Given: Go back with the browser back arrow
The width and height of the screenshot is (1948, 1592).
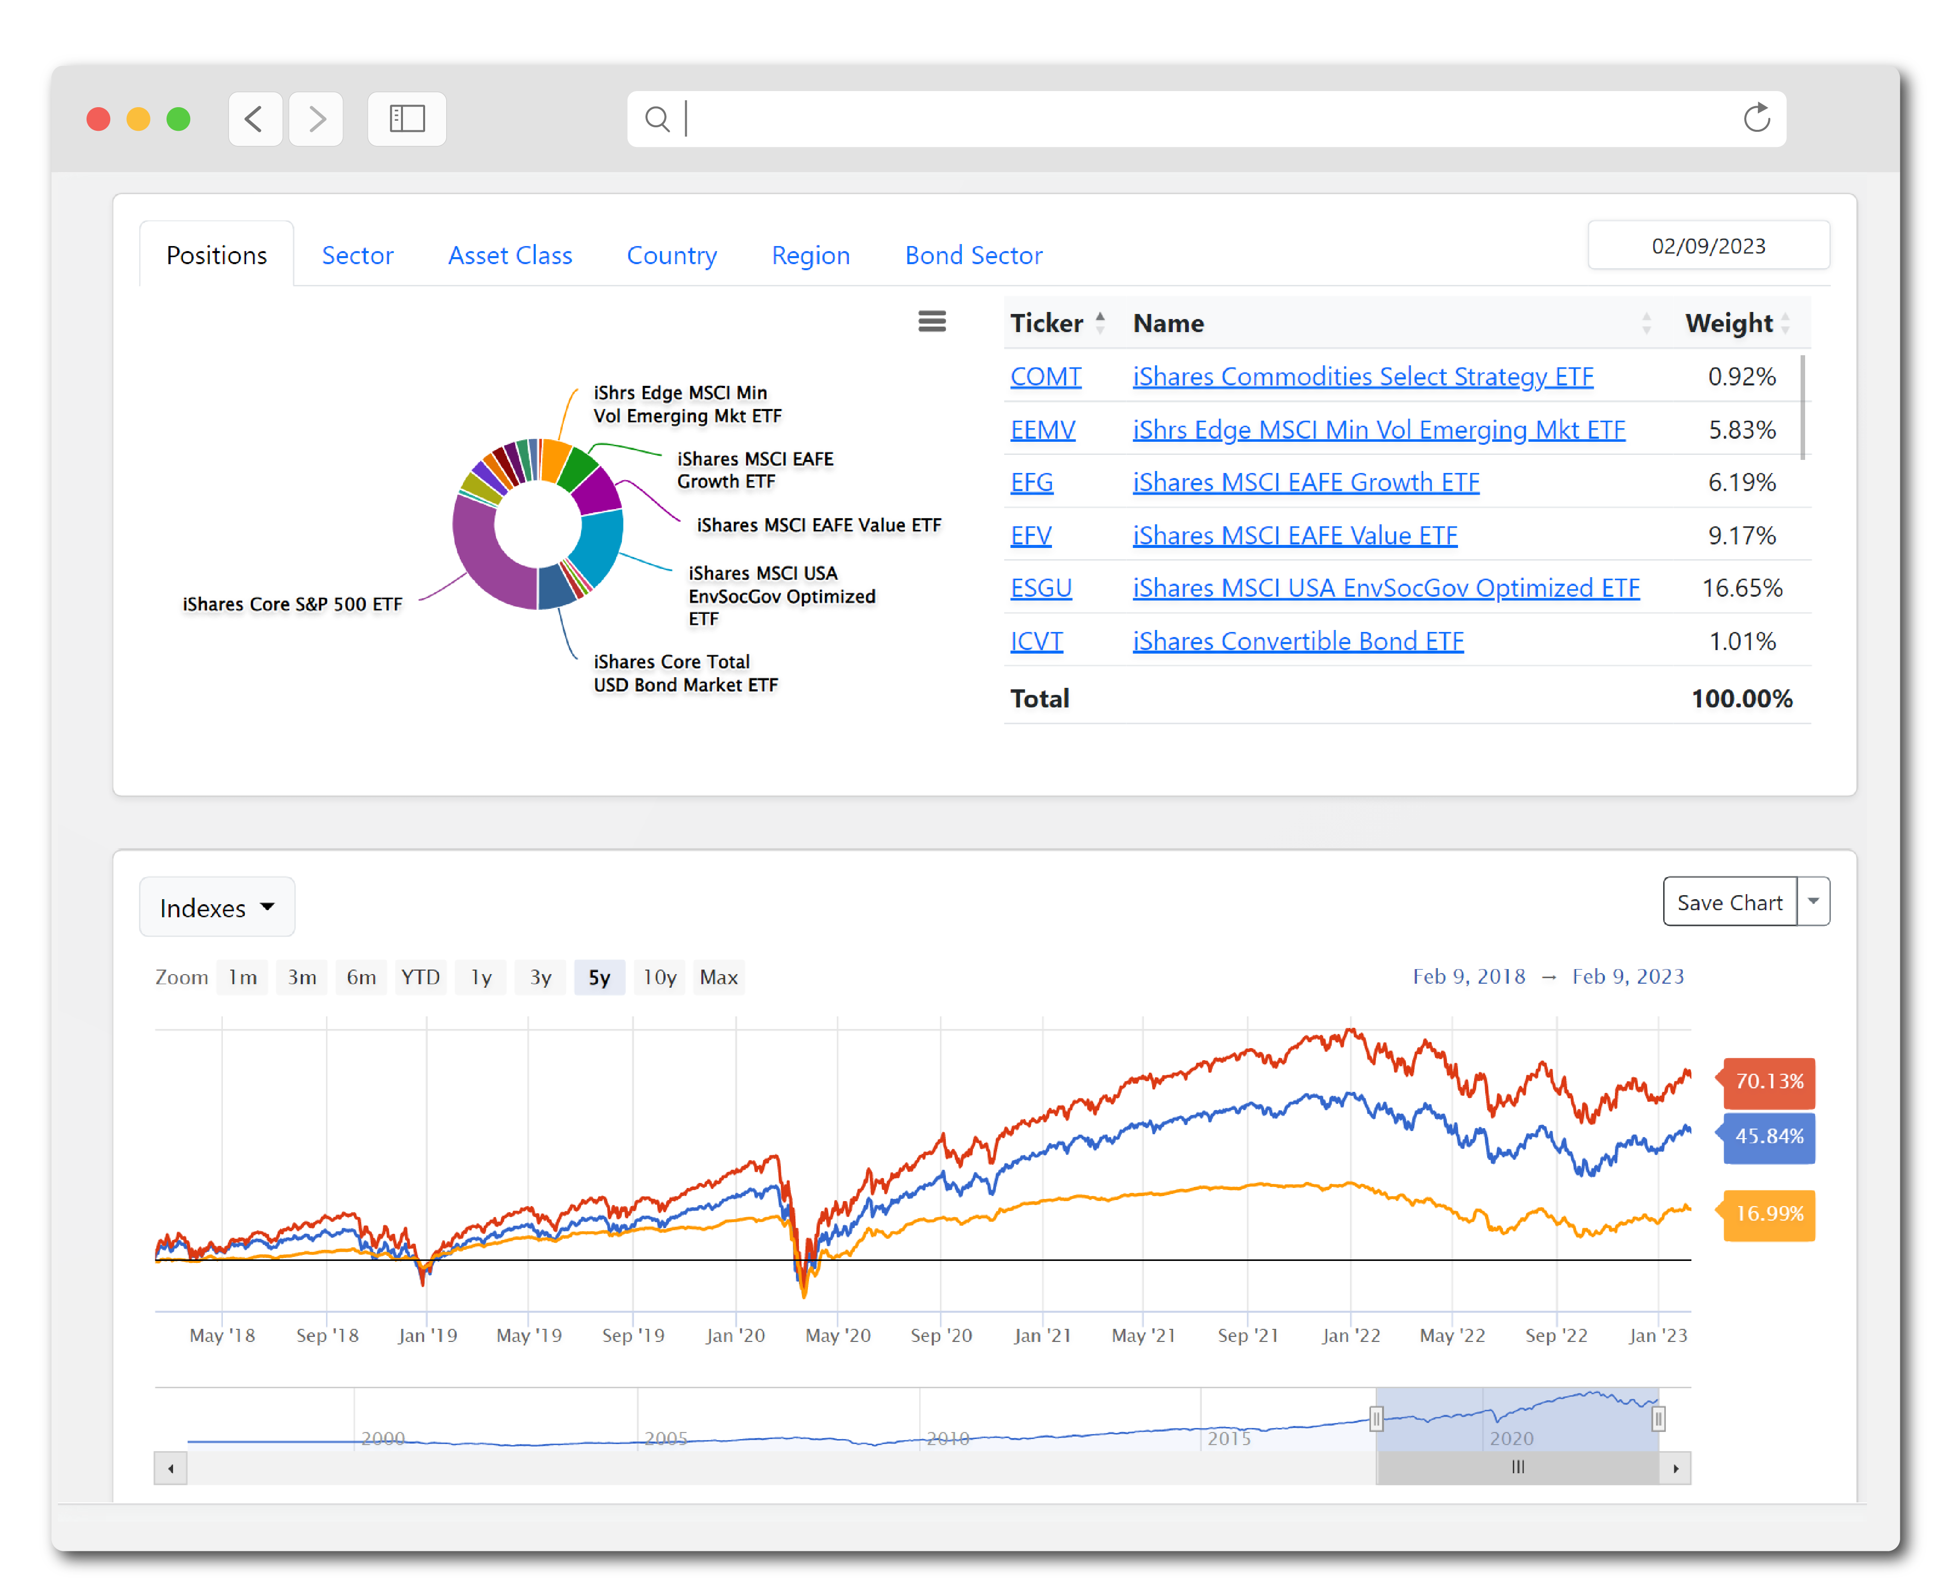Looking at the screenshot, I should (255, 118).
